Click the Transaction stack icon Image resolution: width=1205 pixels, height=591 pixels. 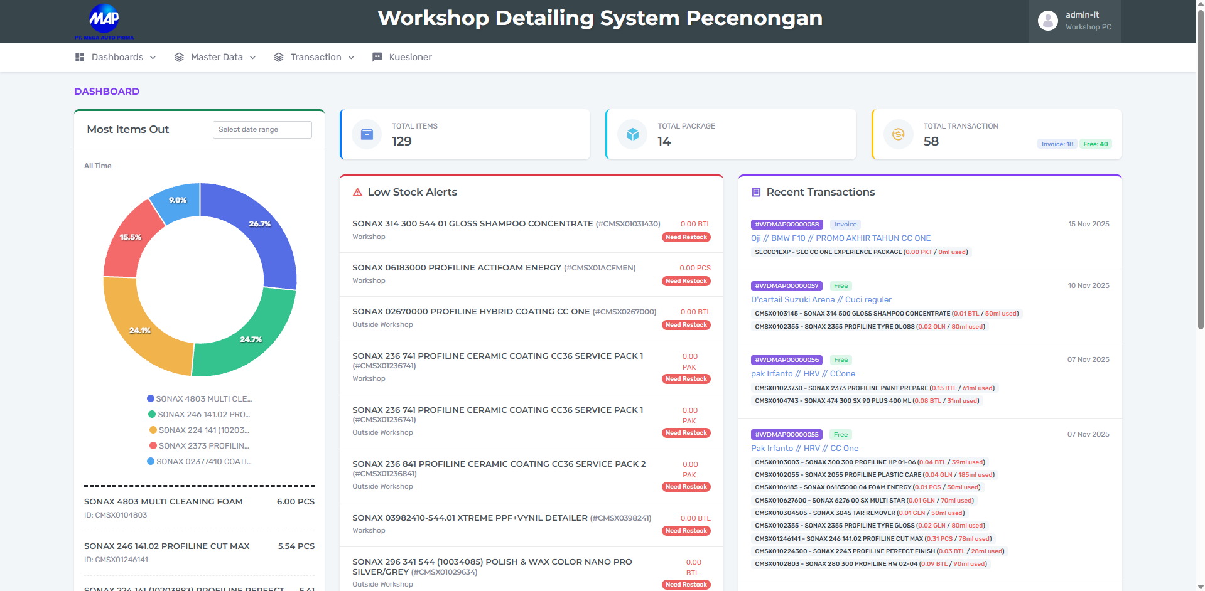click(x=279, y=57)
